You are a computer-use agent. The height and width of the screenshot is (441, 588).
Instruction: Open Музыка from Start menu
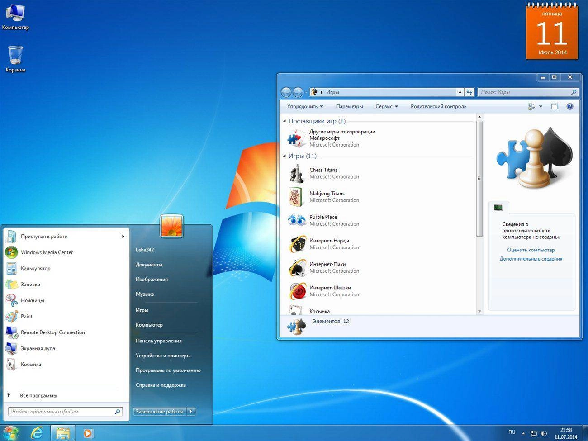(x=145, y=294)
